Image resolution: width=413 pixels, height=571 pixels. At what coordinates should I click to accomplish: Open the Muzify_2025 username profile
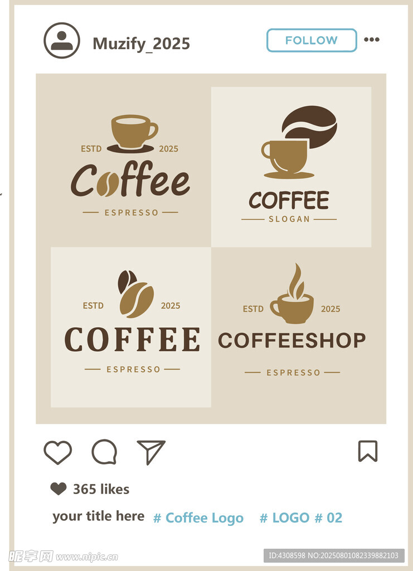[141, 43]
